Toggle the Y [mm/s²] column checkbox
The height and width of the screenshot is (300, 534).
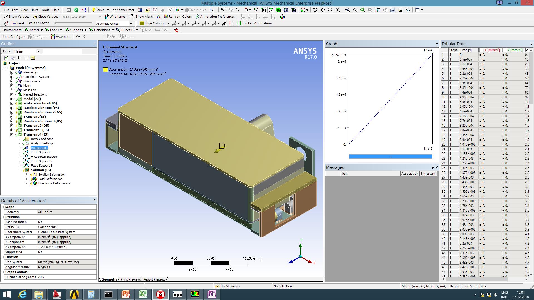(x=505, y=50)
